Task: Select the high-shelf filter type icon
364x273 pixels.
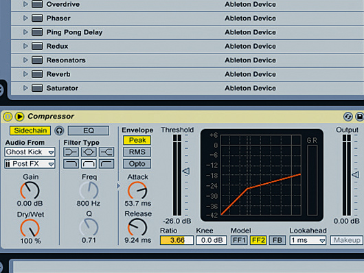Action: 106,152
